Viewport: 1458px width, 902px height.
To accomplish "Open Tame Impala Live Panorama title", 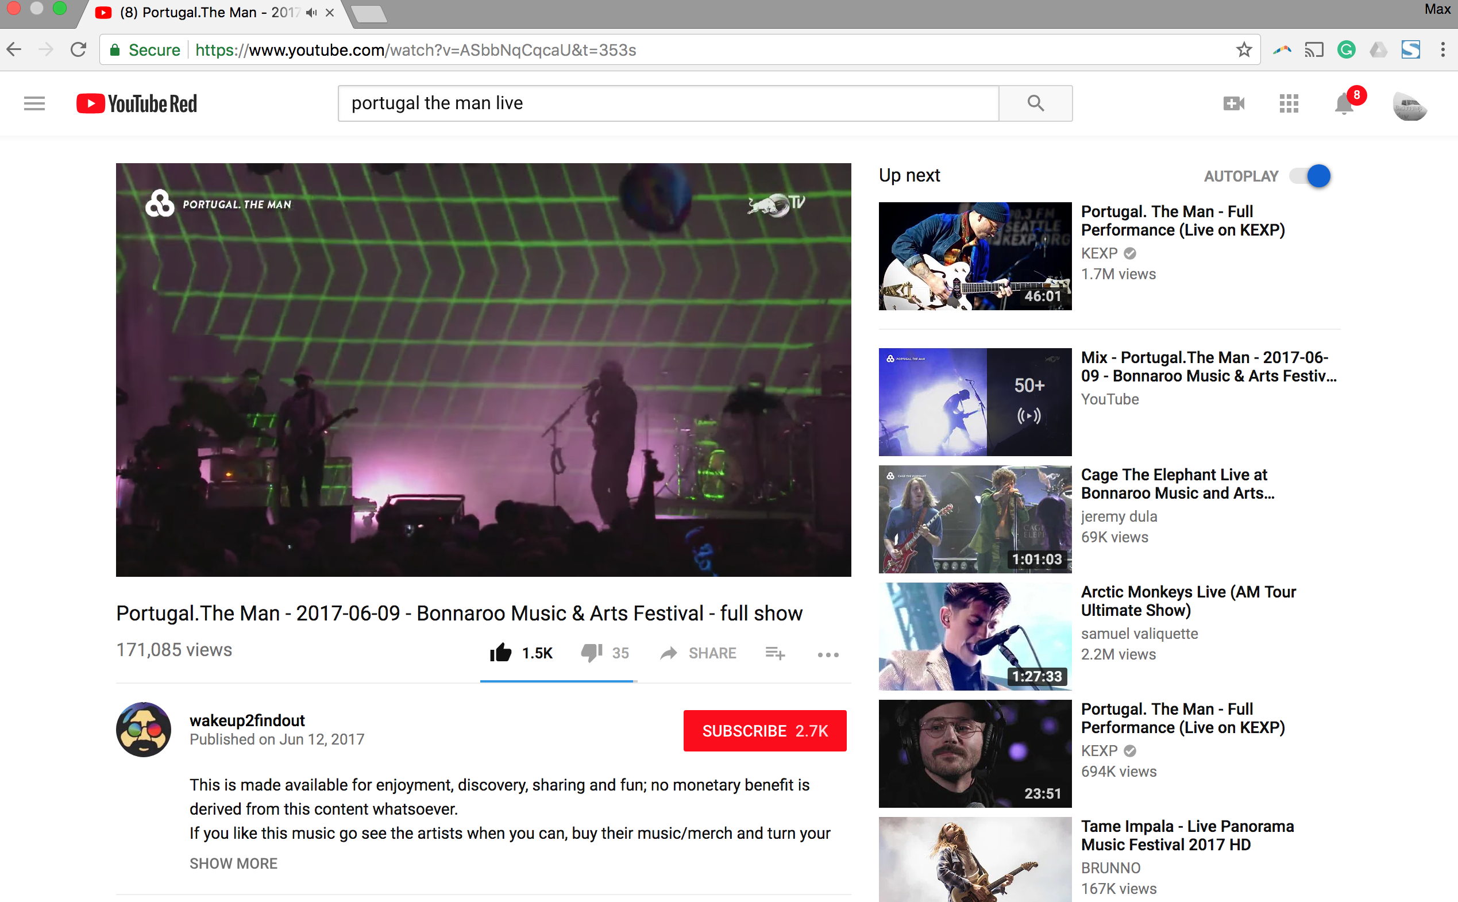I will pos(1187,835).
